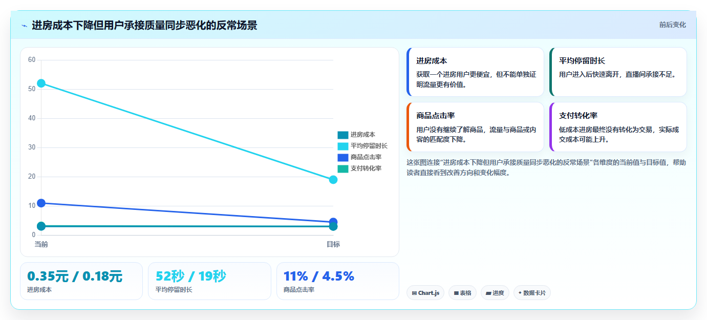This screenshot has height=320, width=707.
Task: Open the 平均停留时长 description card
Action: pos(618,72)
